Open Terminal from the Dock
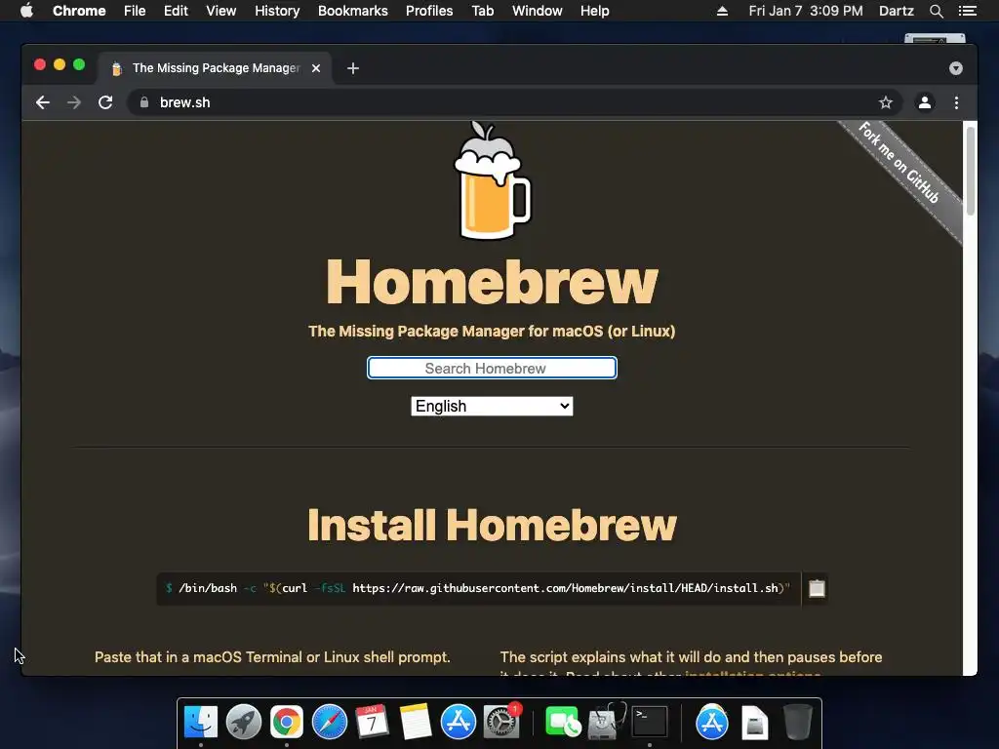This screenshot has width=999, height=749. tap(649, 722)
